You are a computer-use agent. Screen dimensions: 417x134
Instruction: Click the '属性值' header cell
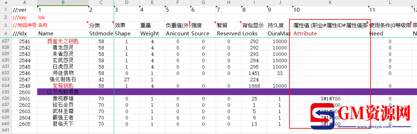[330, 25]
